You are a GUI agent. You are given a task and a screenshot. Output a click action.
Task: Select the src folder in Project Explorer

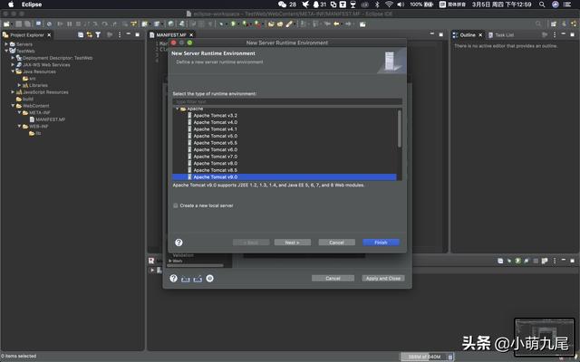click(x=29, y=79)
